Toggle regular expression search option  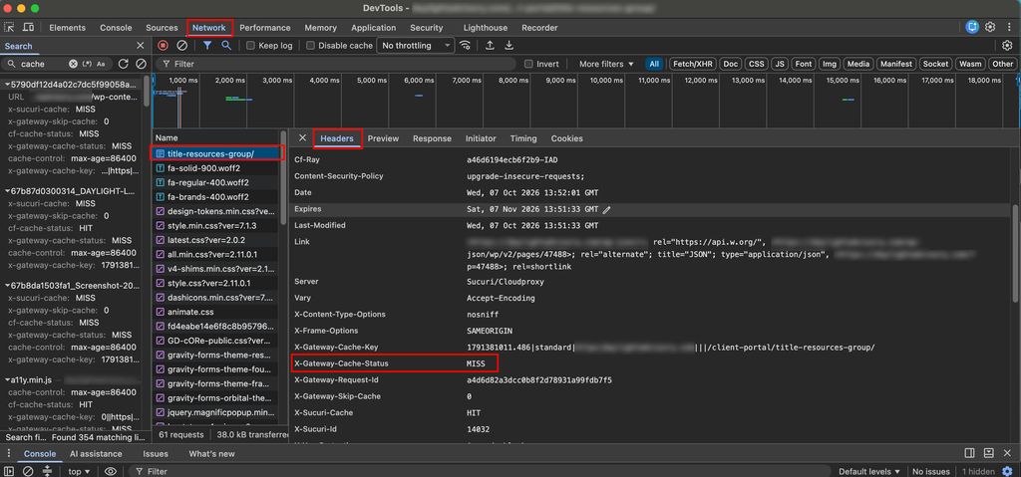tap(88, 64)
